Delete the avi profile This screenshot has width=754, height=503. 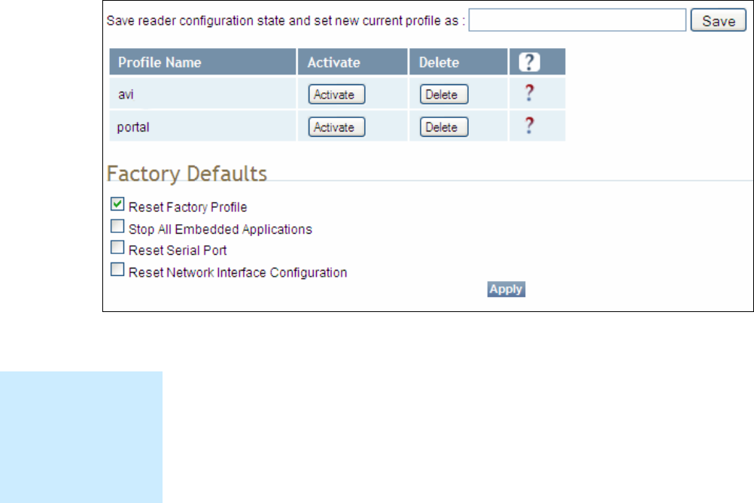point(444,94)
